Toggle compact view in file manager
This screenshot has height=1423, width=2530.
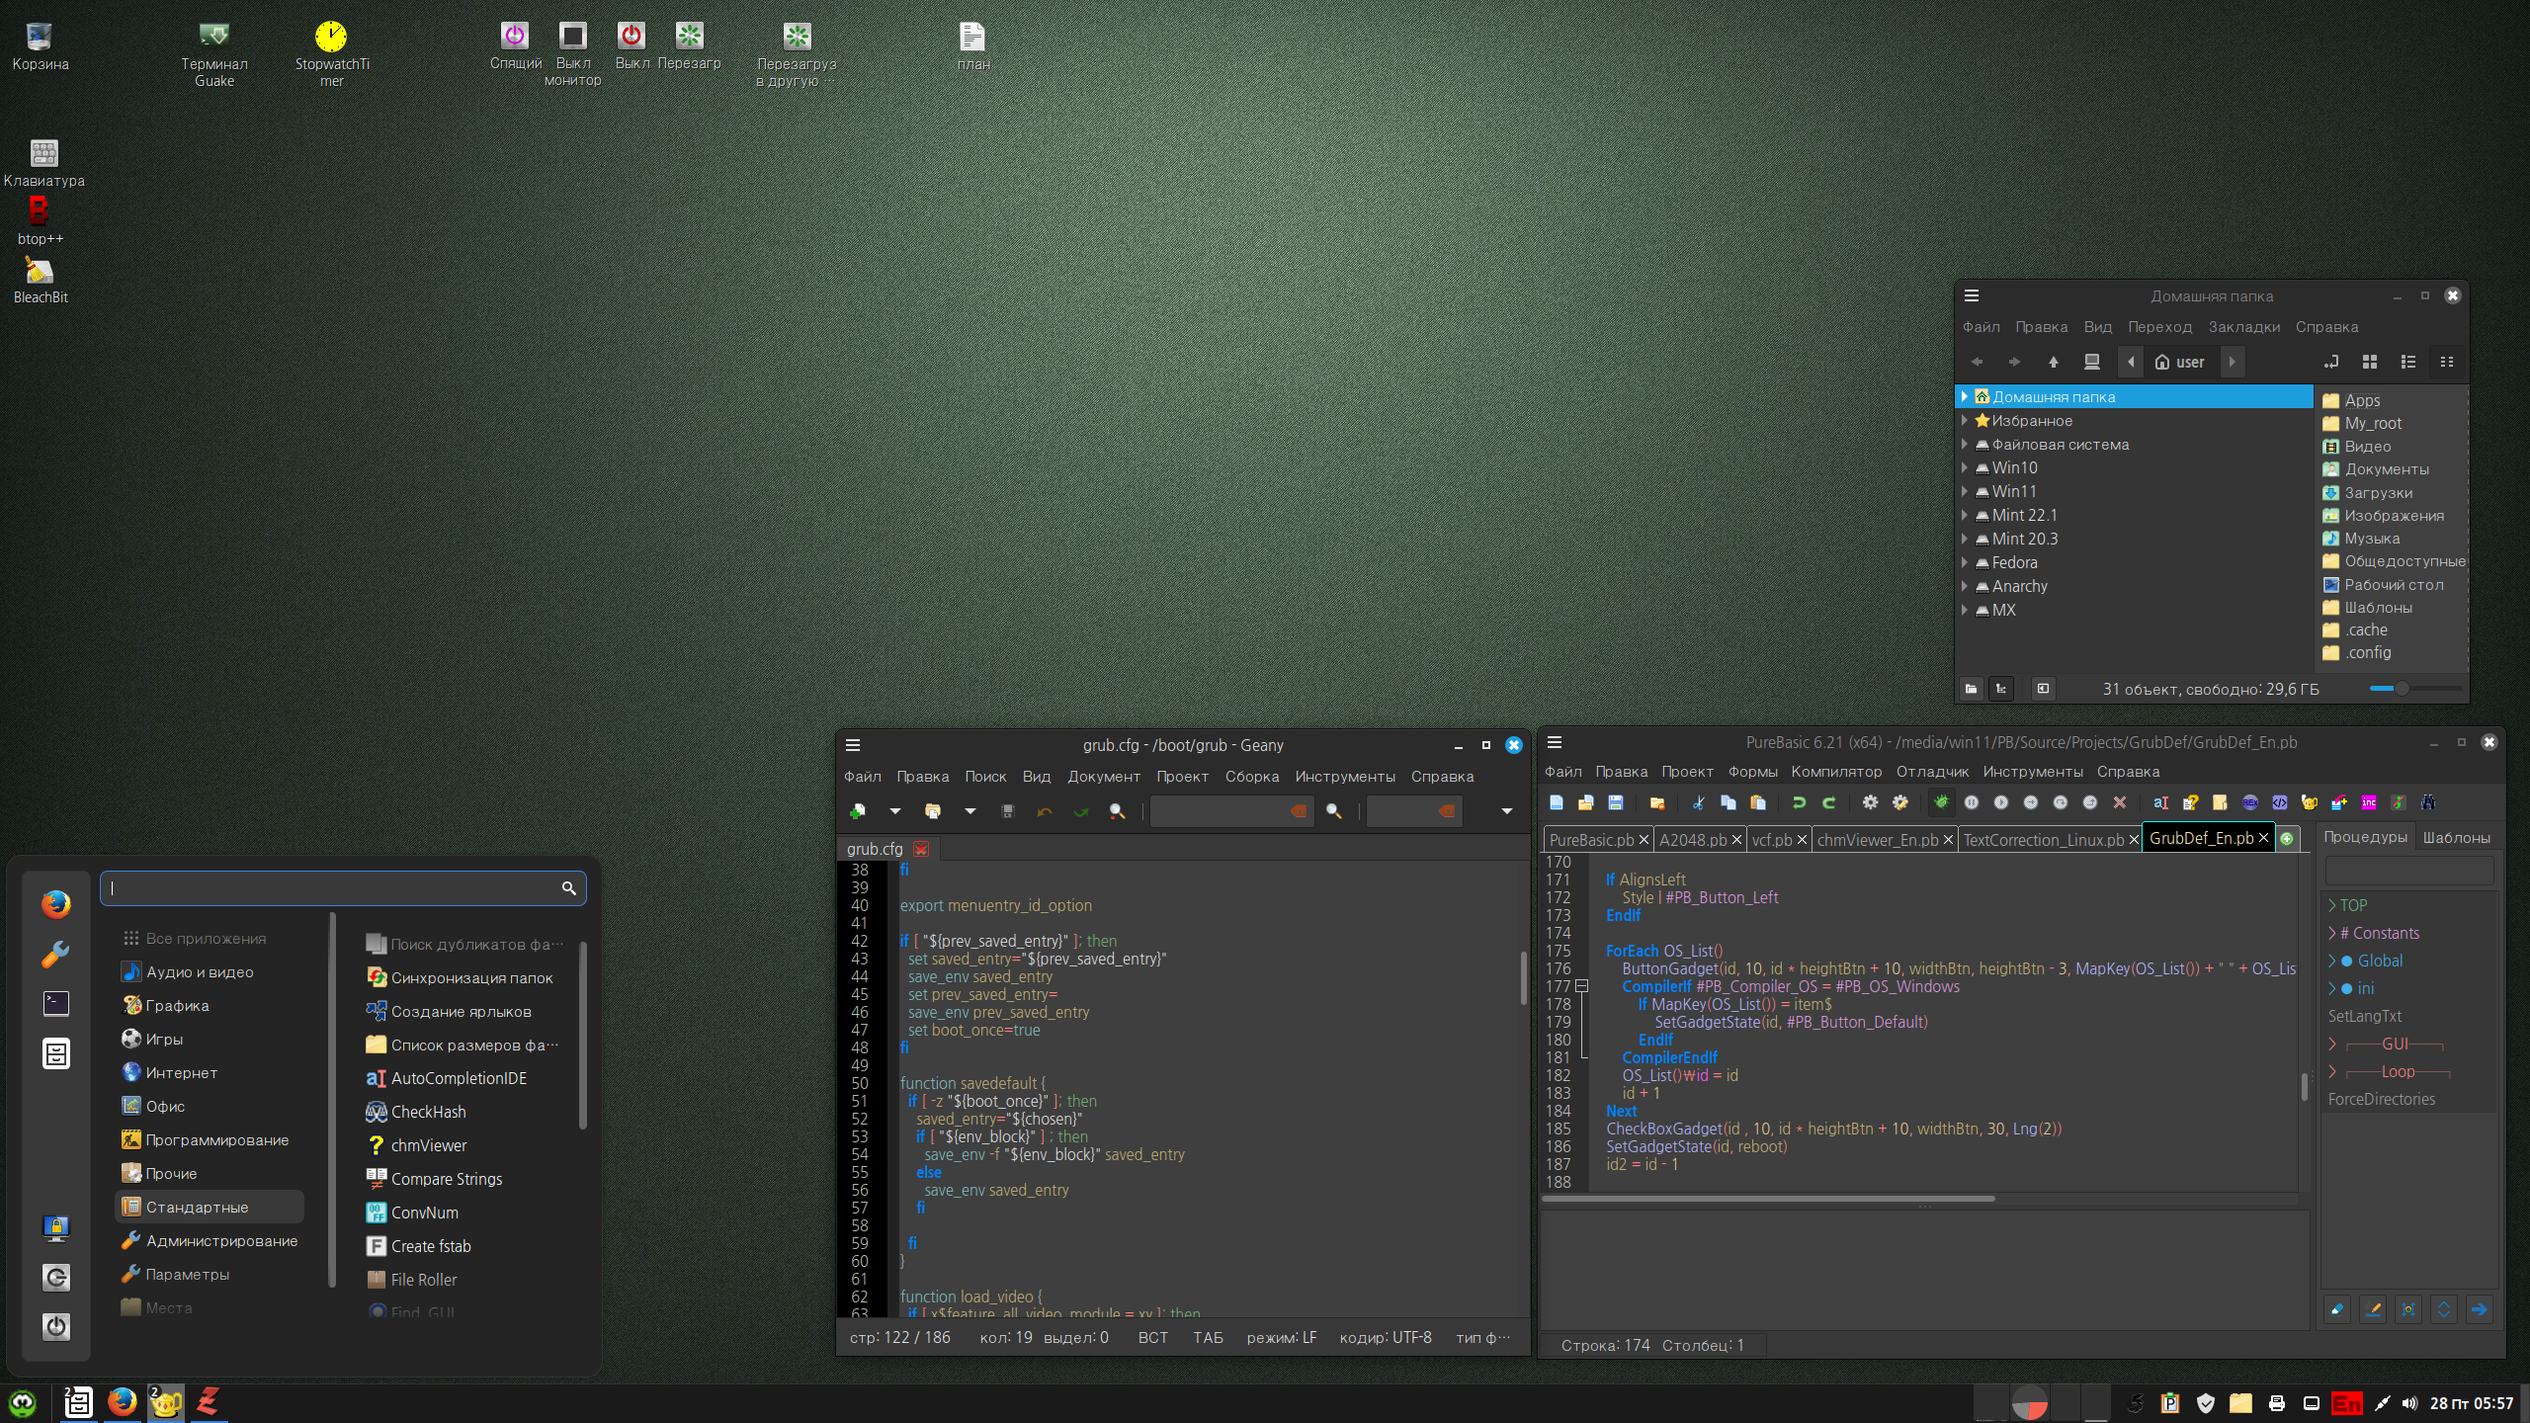pos(2447,362)
